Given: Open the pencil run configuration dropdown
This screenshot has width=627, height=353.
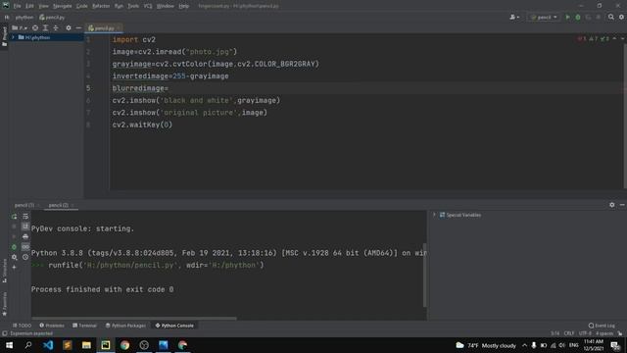Looking at the screenshot, I should coord(545,18).
